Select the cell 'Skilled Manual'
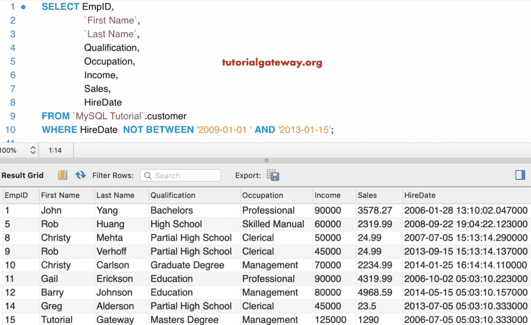 pos(273,224)
